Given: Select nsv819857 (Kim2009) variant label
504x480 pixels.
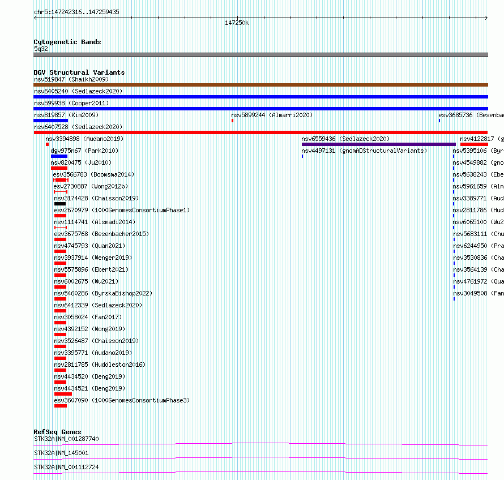Looking at the screenshot, I should [x=66, y=115].
